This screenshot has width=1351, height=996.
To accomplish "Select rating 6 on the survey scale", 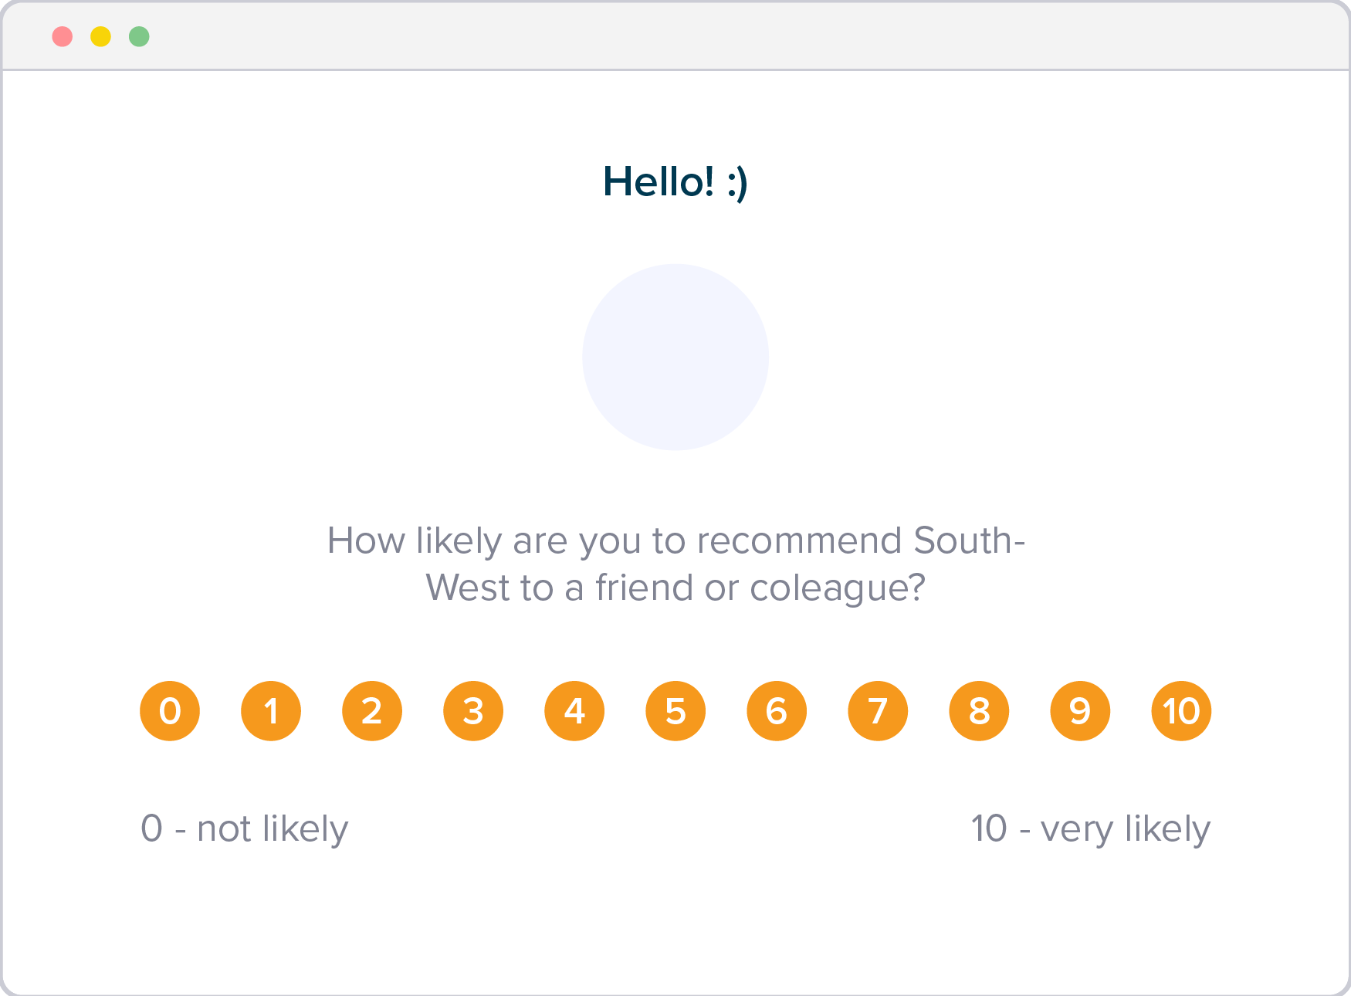I will pyautogui.click(x=777, y=711).
